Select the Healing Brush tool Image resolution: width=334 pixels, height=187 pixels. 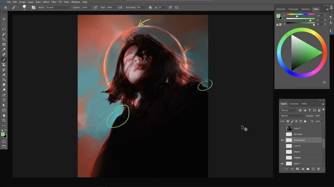click(4, 55)
